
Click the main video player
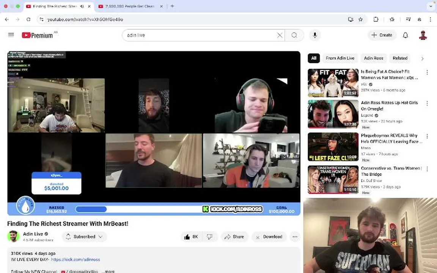click(x=154, y=133)
